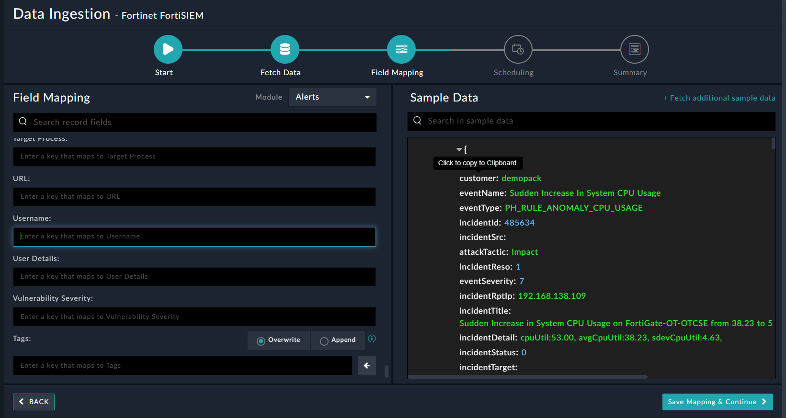
Task: Collapse the sample data JSON root node
Action: pyautogui.click(x=459, y=149)
